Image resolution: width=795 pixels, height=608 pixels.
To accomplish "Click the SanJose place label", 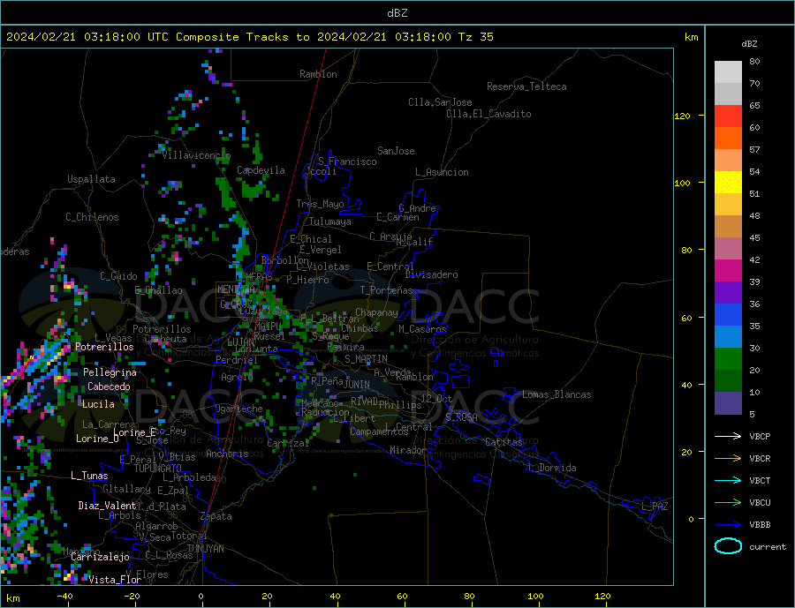I will [396, 151].
